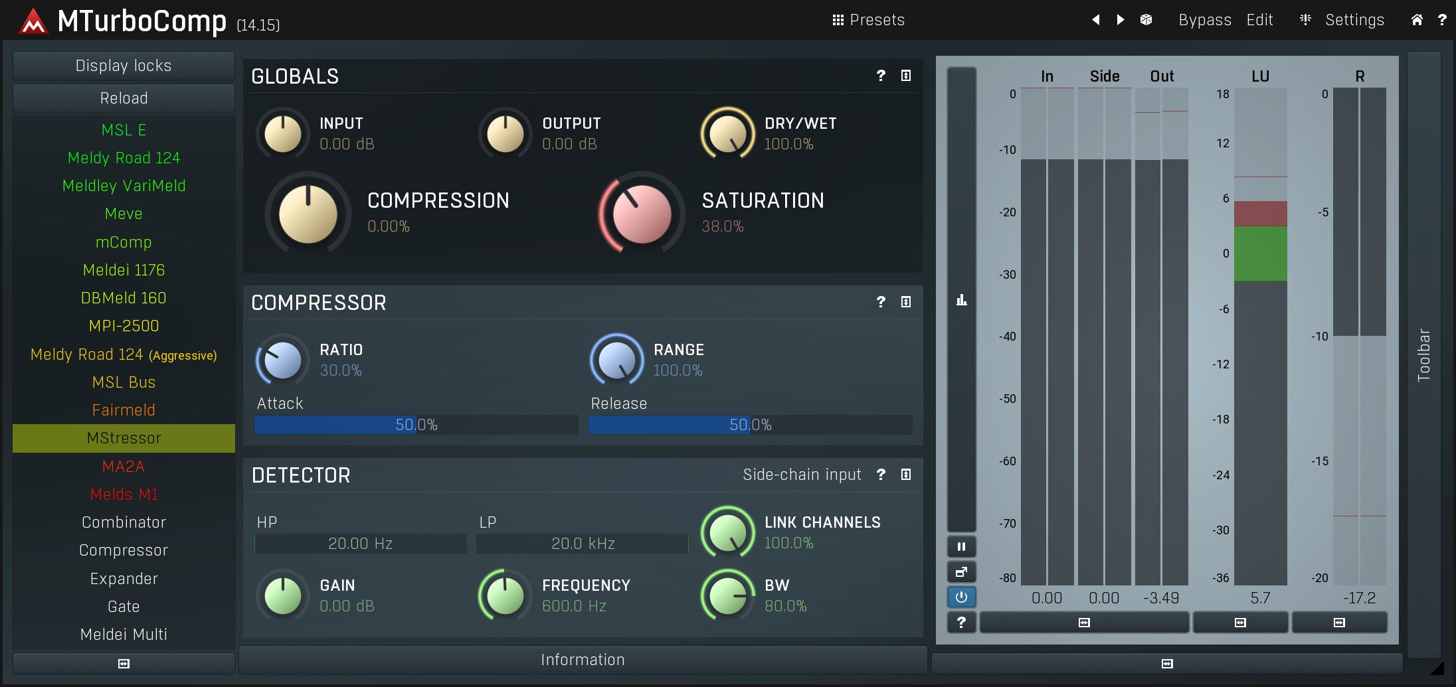Expand the vertical Toolbar panel
The image size is (1456, 687).
tap(1423, 354)
